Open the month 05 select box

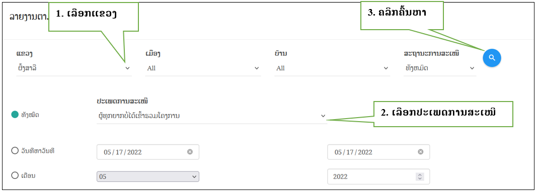pyautogui.click(x=148, y=176)
